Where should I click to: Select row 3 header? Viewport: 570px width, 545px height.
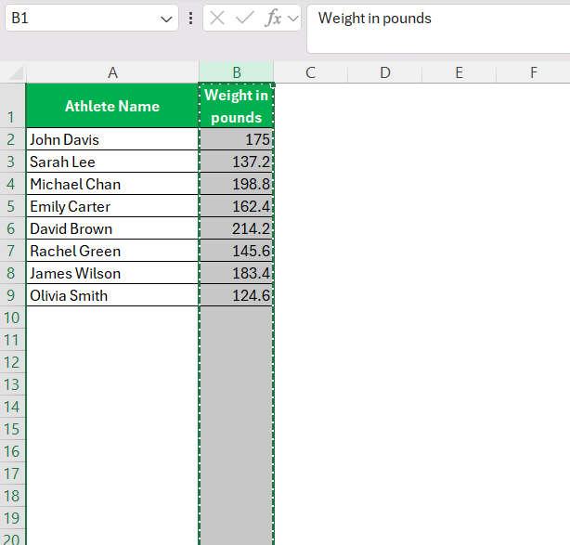coord(13,162)
